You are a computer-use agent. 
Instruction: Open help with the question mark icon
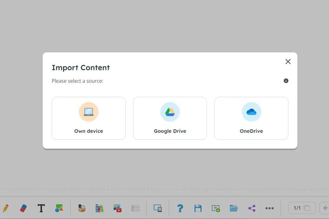tap(180, 208)
